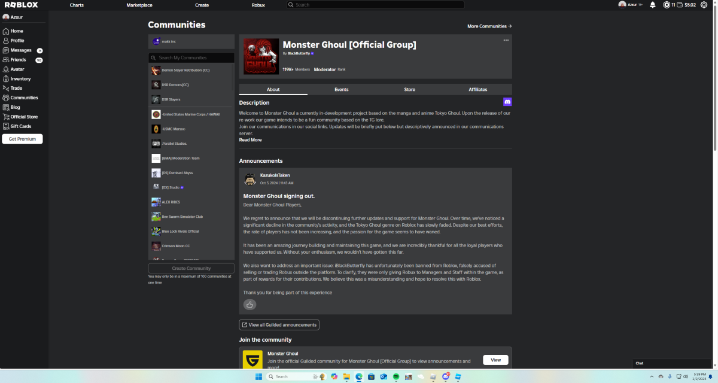Image resolution: width=718 pixels, height=383 pixels.
Task: Open the Robux balance icon
Action: tap(667, 5)
